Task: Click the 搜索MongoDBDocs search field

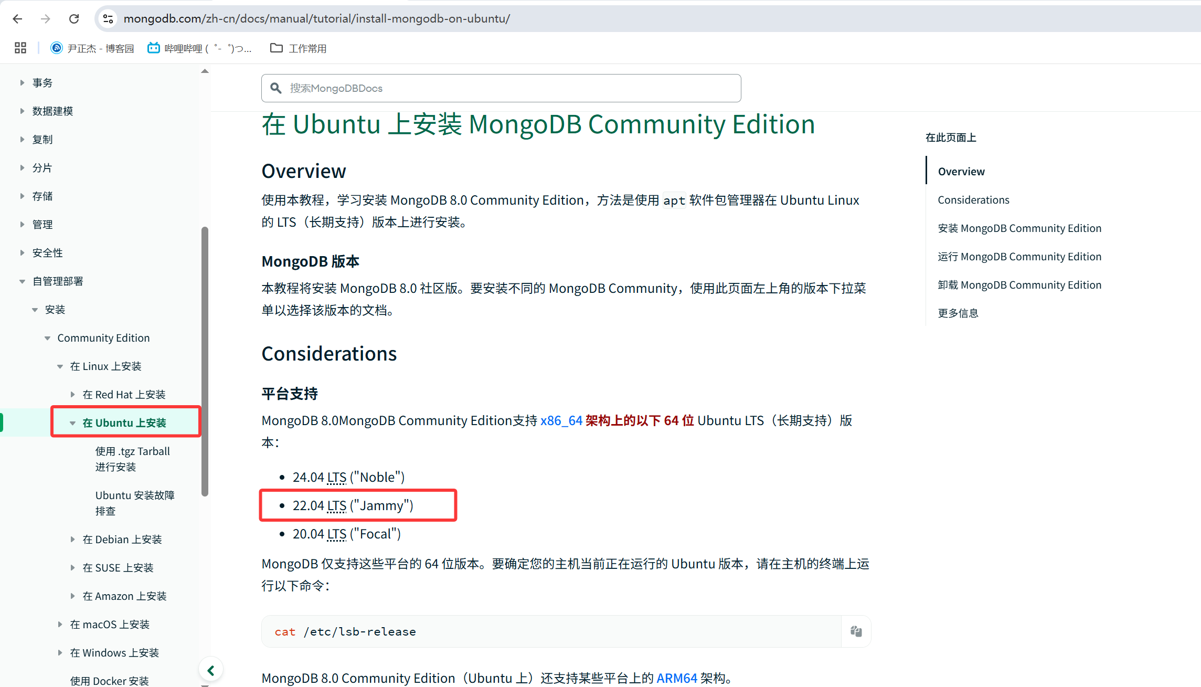Action: click(x=501, y=88)
